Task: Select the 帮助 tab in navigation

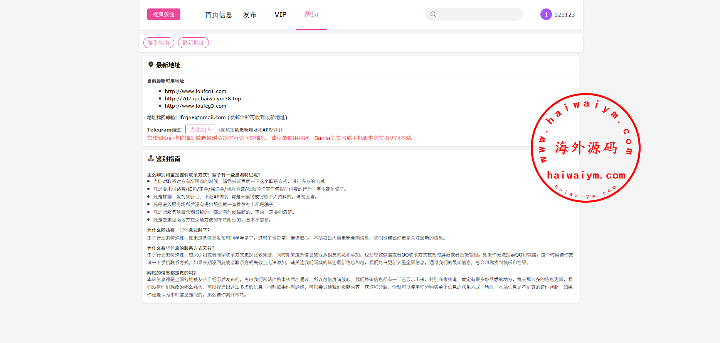Action: point(311,15)
